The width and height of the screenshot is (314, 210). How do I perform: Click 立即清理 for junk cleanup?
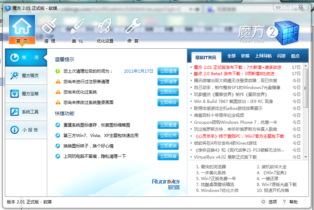coord(168,71)
